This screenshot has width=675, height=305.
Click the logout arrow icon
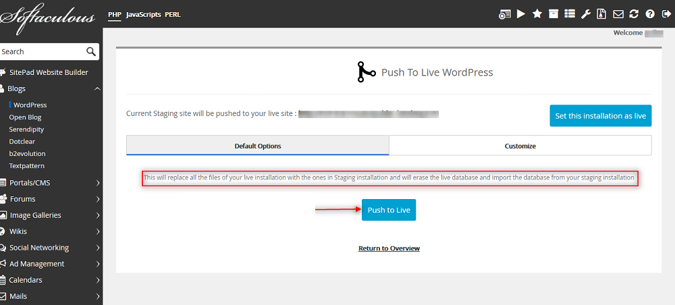point(665,13)
